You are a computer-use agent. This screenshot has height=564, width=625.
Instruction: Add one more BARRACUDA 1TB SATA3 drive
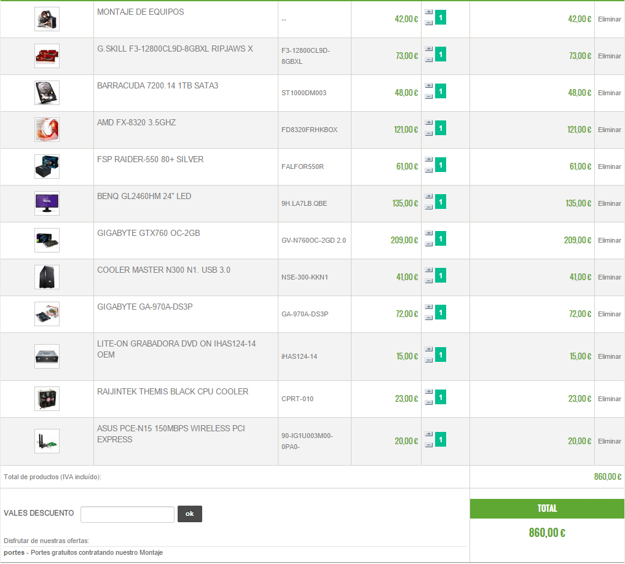(428, 85)
